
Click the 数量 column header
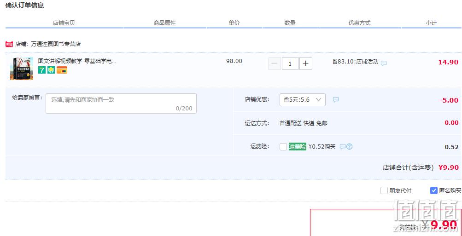point(290,23)
